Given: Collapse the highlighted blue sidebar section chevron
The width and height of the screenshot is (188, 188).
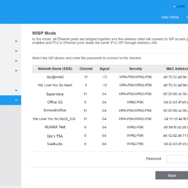Looking at the screenshot, I should [x=16, y=100].
